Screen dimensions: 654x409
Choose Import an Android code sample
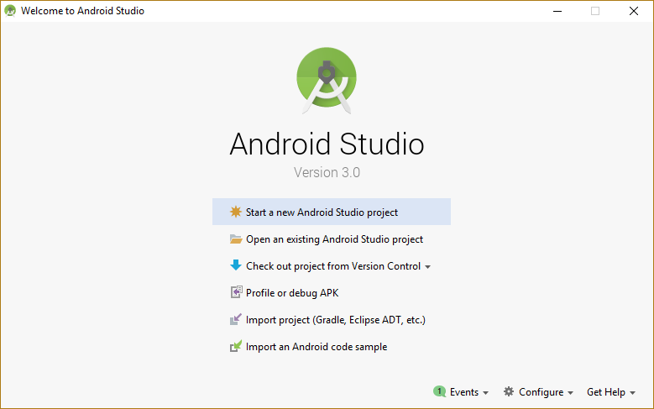(x=317, y=347)
